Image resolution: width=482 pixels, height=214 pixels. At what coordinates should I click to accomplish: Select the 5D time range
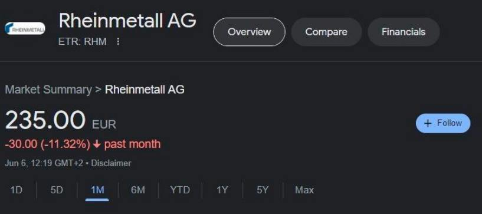[x=57, y=190]
